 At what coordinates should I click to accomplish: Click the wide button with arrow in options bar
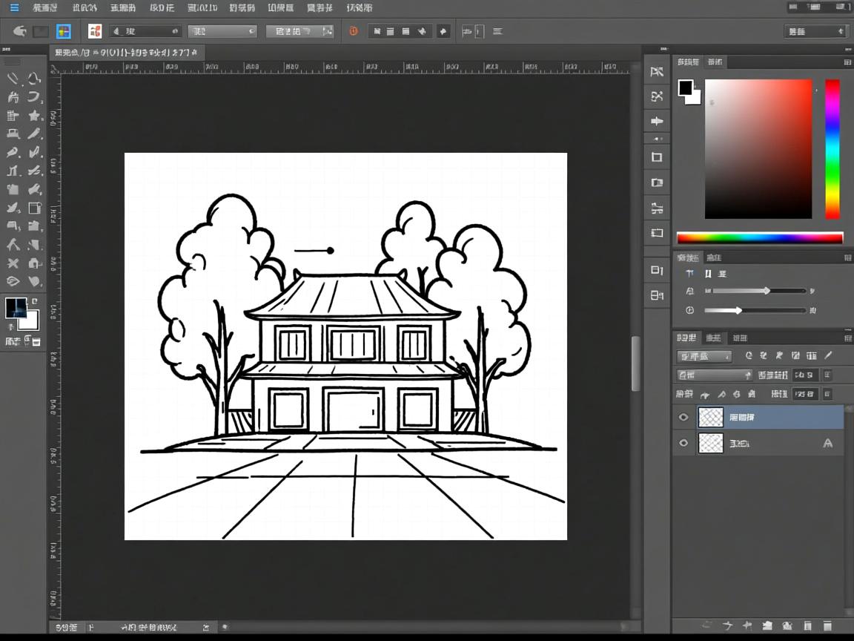coord(299,31)
